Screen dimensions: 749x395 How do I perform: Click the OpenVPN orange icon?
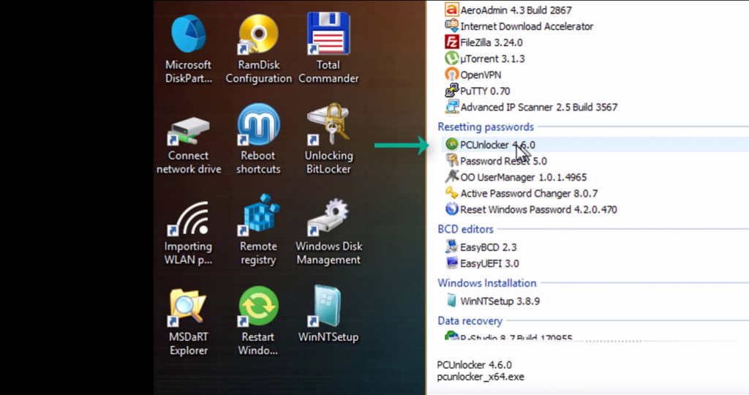(451, 75)
